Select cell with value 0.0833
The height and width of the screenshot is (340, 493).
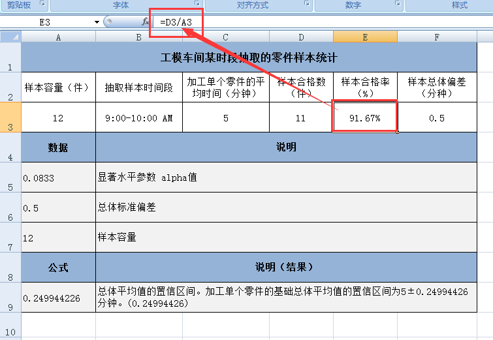point(59,178)
